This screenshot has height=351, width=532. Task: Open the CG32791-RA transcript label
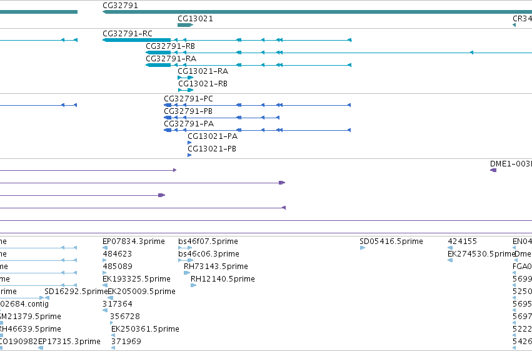pyautogui.click(x=171, y=59)
